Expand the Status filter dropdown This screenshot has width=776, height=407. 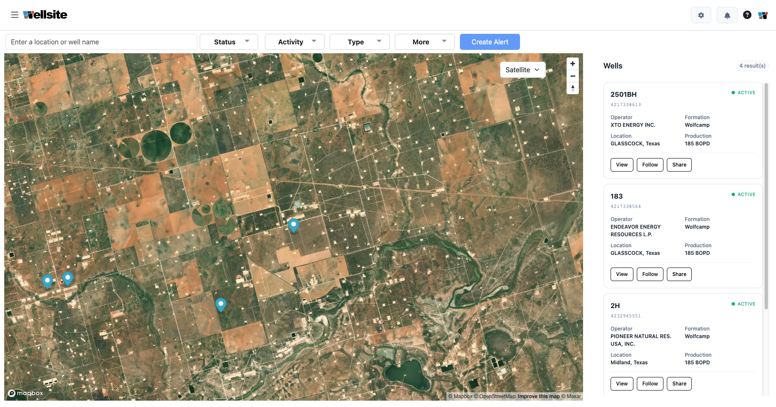point(229,42)
